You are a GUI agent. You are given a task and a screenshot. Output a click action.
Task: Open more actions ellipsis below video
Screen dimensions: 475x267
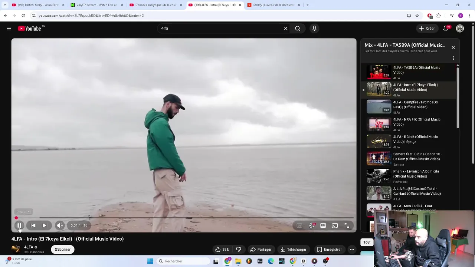tap(352, 250)
